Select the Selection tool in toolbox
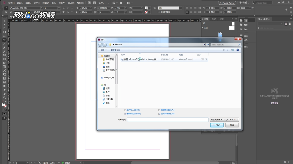 4,21
